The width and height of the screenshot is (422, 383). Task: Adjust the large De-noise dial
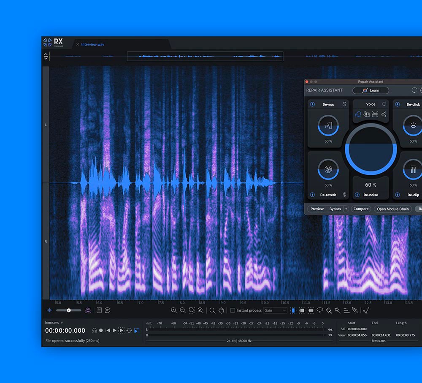click(371, 149)
